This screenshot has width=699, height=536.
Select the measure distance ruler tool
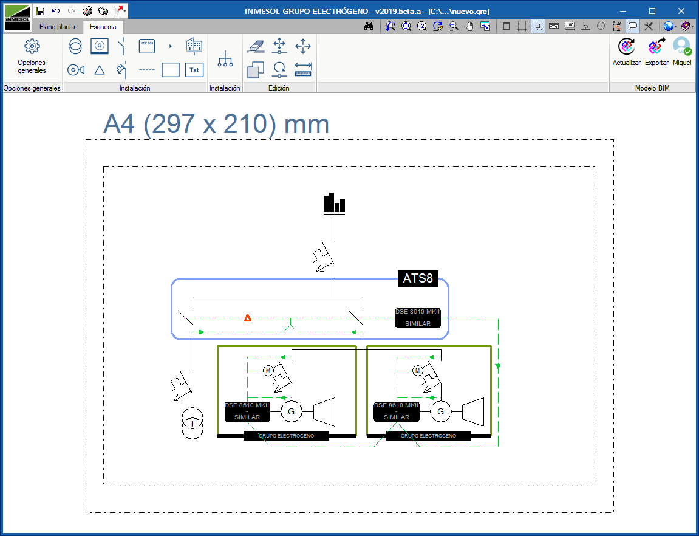(303, 69)
